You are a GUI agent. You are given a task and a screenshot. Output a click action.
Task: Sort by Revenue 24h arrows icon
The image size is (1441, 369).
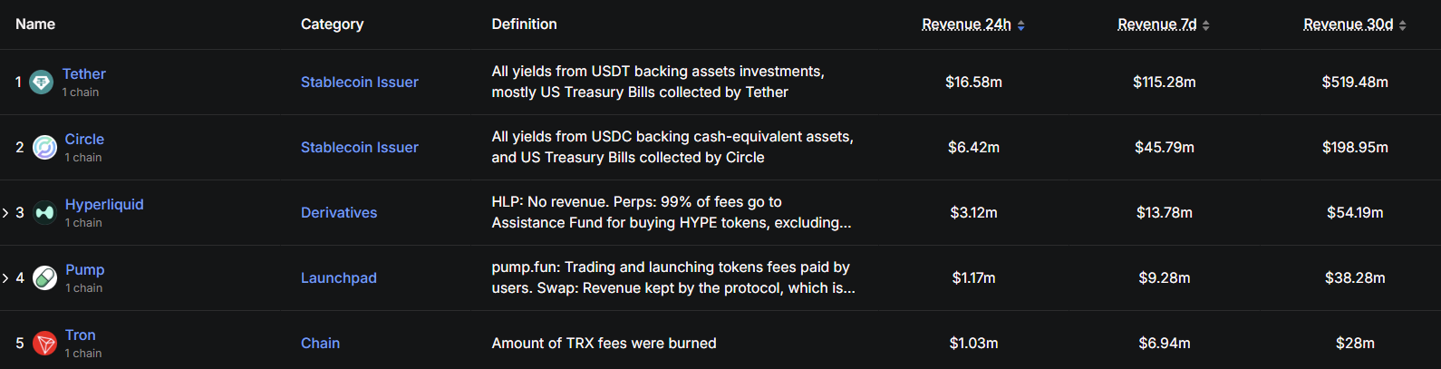coord(1021,25)
